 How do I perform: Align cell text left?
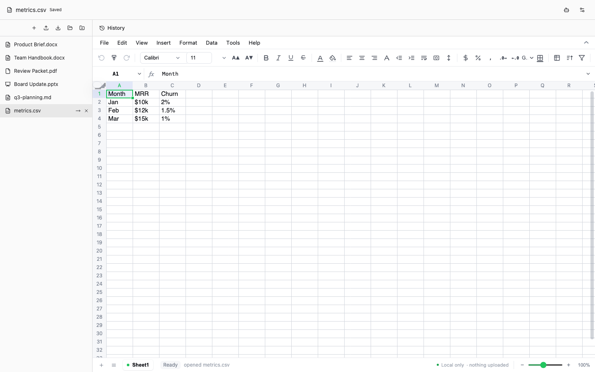coord(349,58)
